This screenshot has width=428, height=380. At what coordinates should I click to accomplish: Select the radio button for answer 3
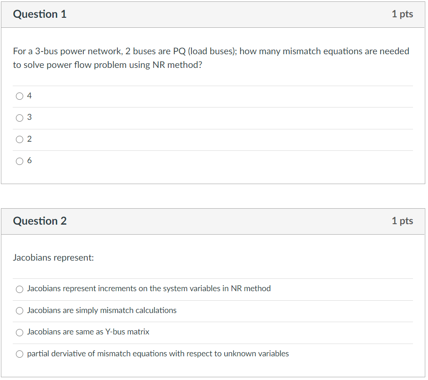coord(20,118)
